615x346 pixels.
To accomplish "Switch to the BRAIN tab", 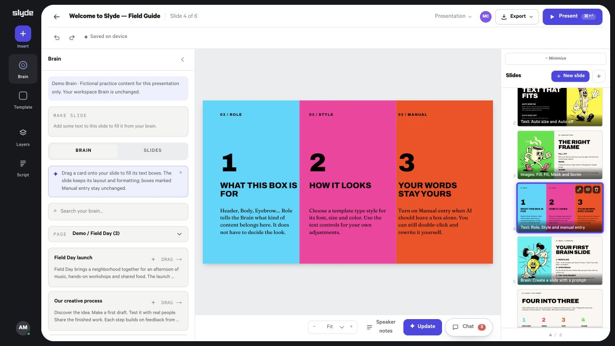I will click(84, 150).
